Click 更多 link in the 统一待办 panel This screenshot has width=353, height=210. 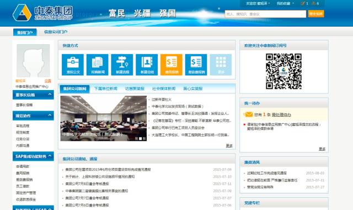click(x=322, y=149)
